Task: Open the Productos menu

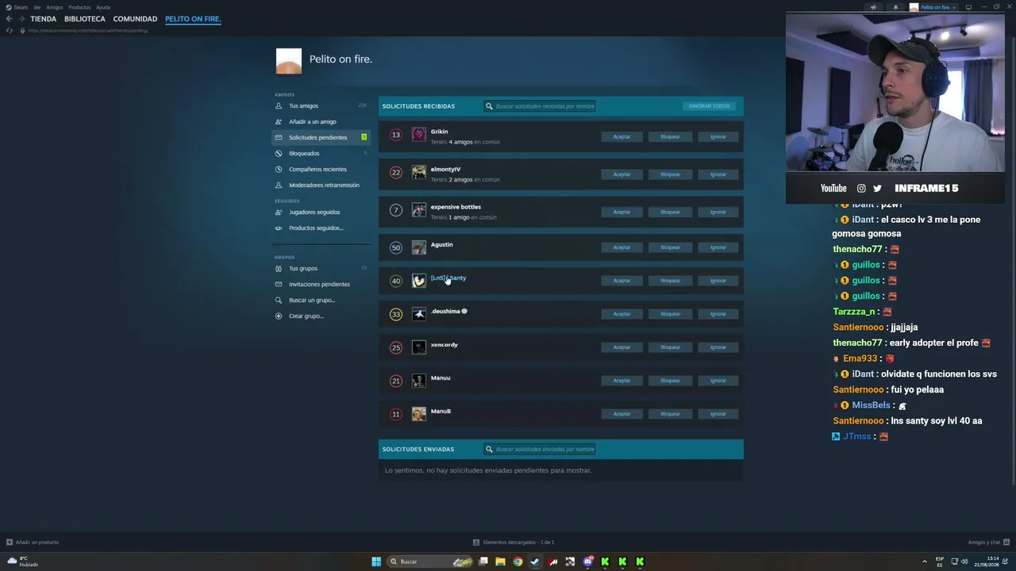Action: point(79,7)
